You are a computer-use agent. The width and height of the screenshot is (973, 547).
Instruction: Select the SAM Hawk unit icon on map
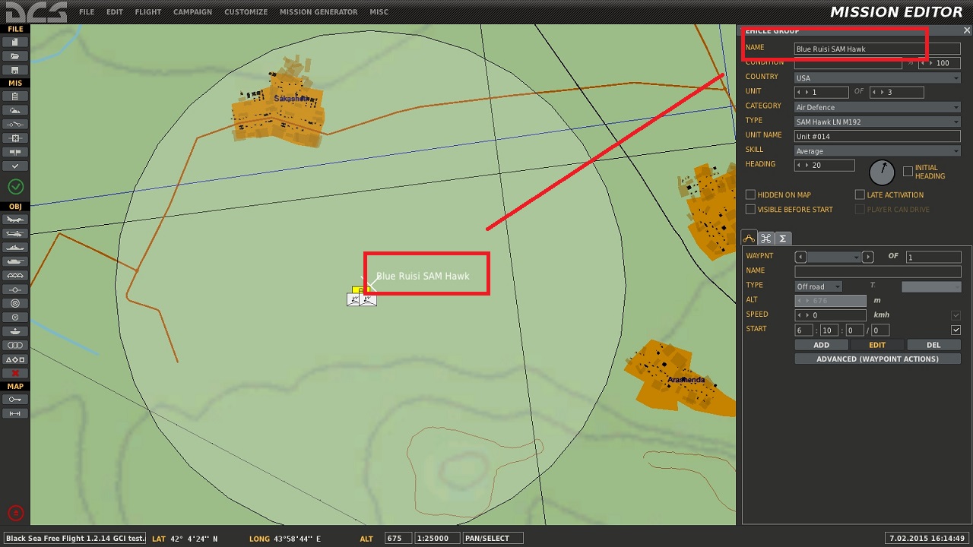click(x=362, y=297)
